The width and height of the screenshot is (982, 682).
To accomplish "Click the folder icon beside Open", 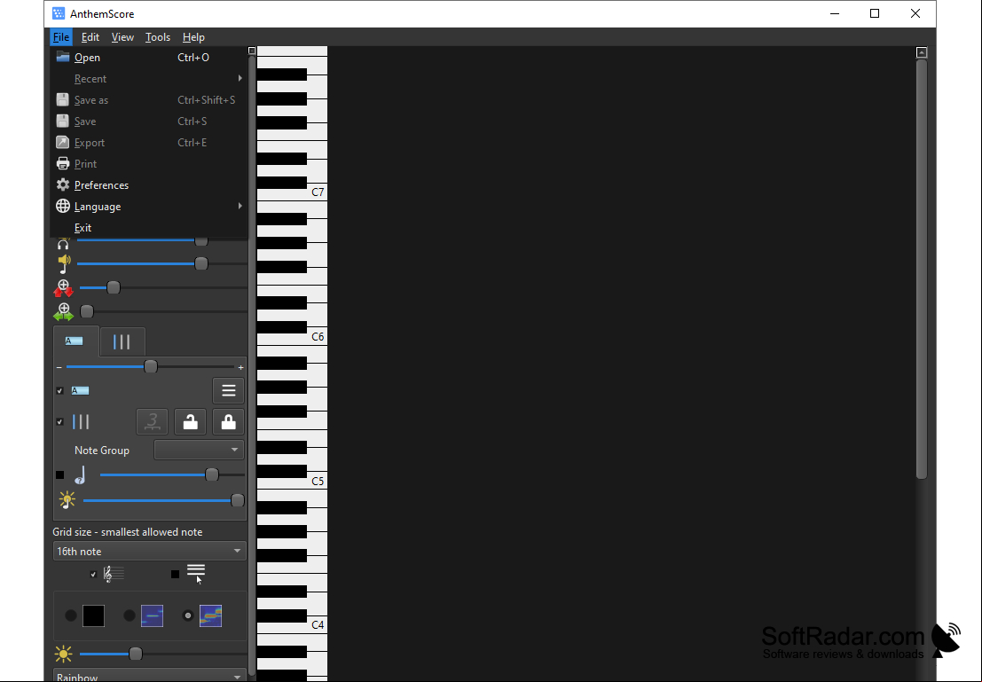I will point(63,57).
